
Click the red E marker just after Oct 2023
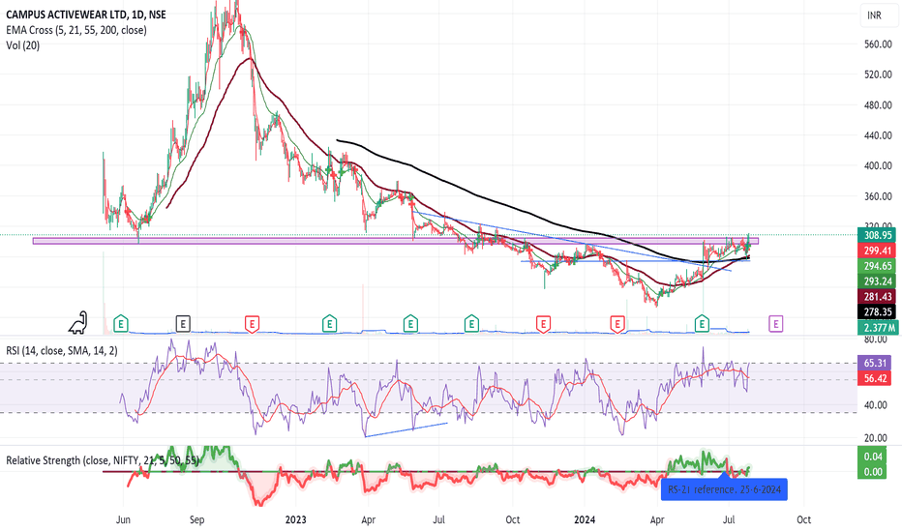[x=543, y=324]
